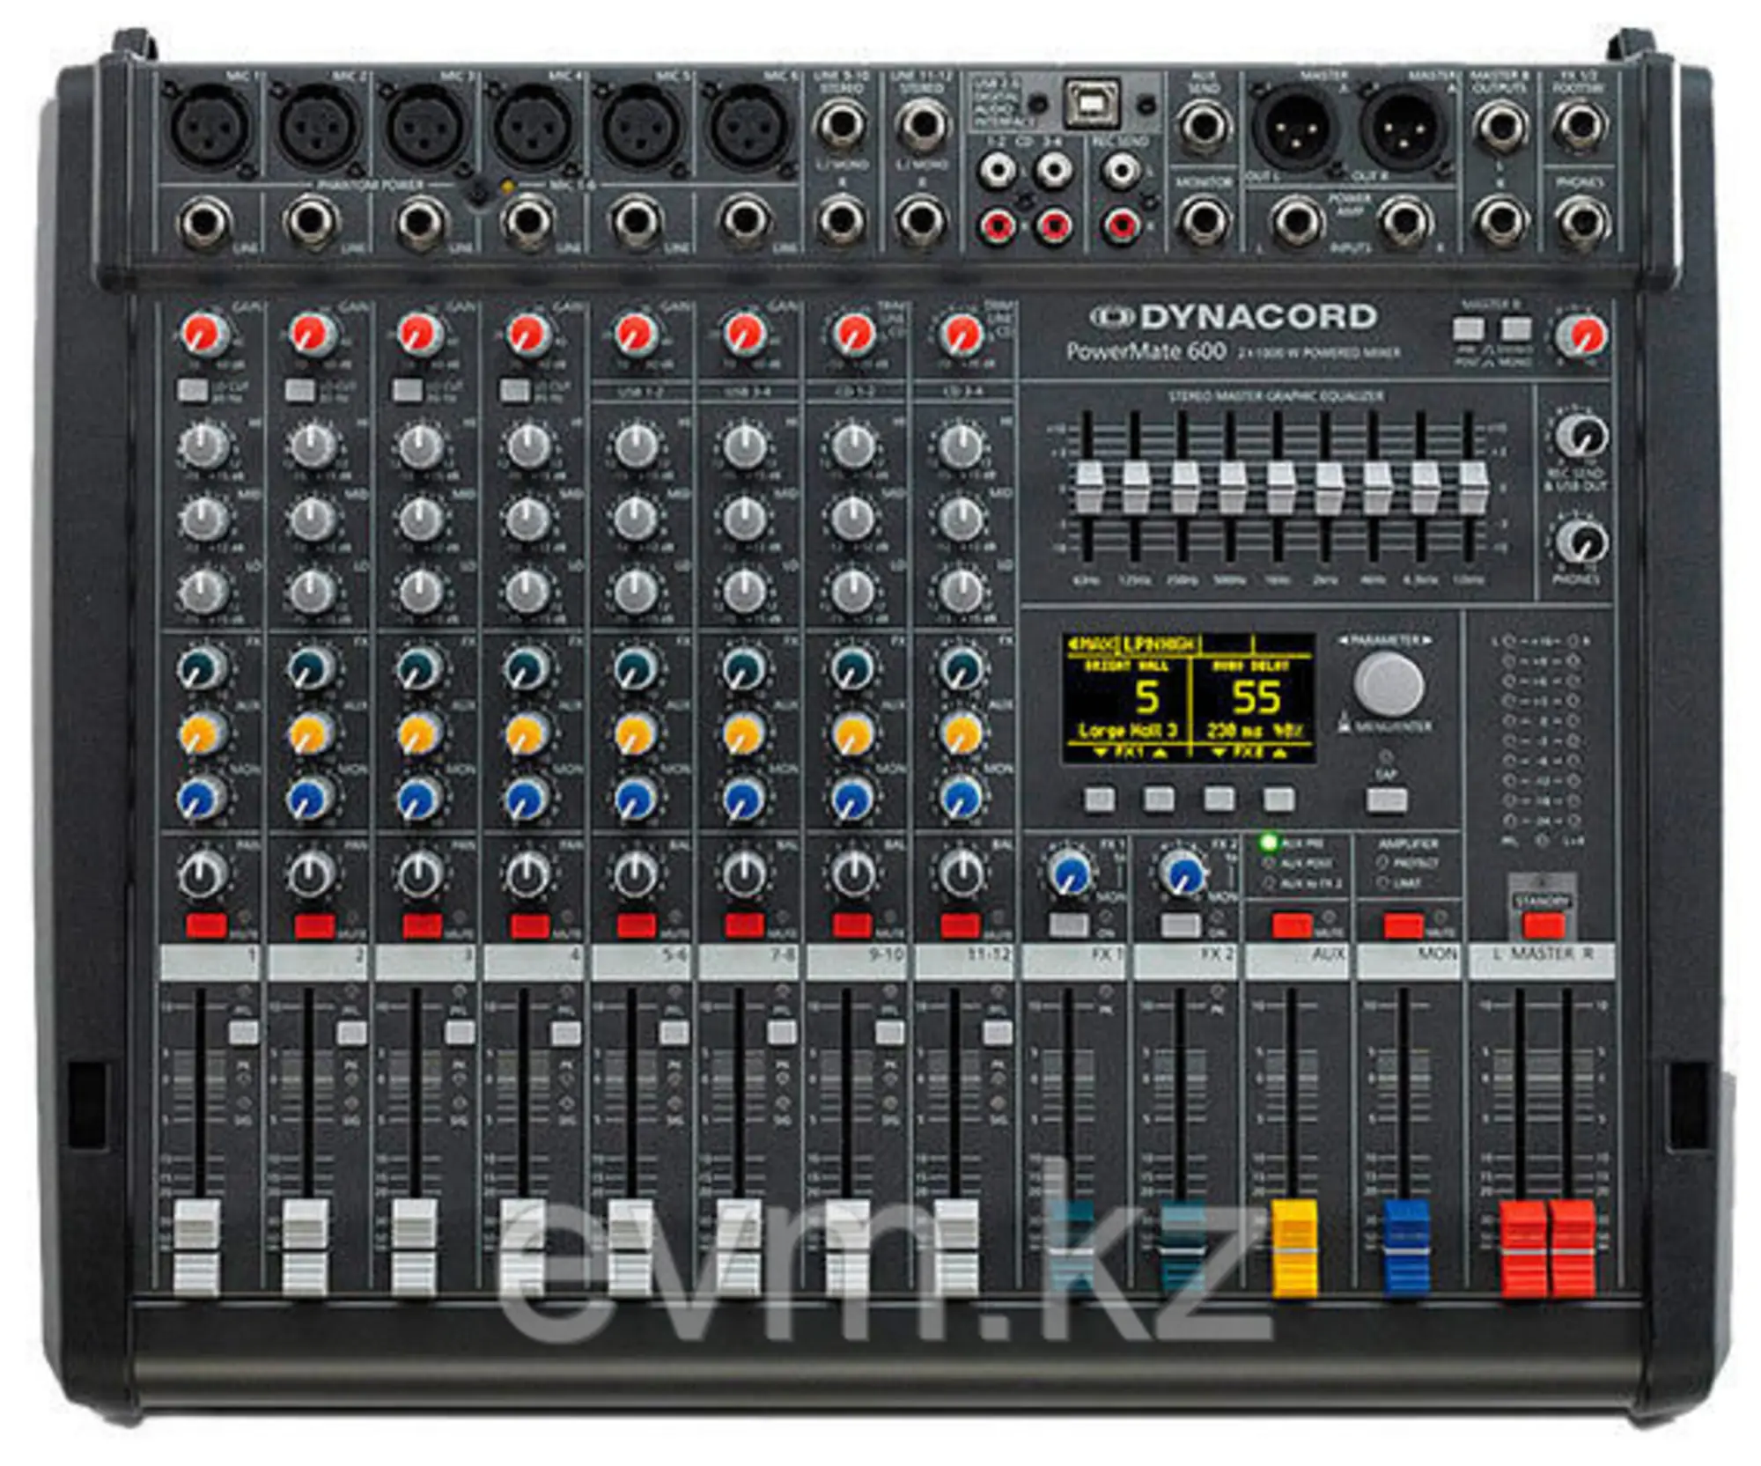Grab the yellow AUX fader
The width and height of the screenshot is (1761, 1466).
[1294, 1248]
